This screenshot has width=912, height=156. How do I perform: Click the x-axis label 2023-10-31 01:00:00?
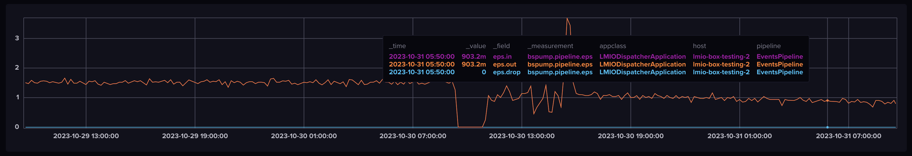(x=739, y=136)
